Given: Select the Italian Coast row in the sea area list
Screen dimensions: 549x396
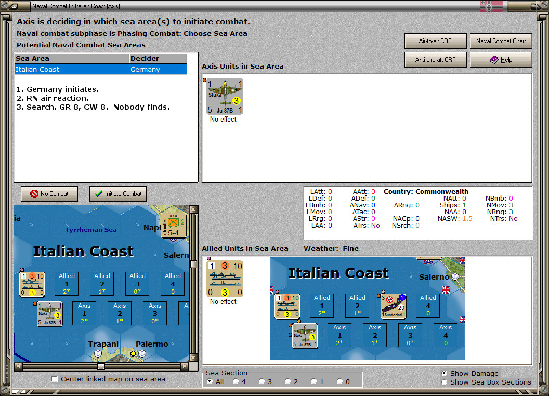Looking at the screenshot, I should click(x=100, y=69).
